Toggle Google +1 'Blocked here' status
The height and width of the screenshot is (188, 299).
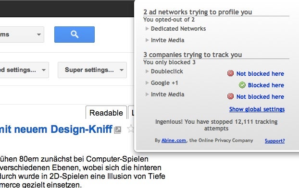tap(266, 85)
